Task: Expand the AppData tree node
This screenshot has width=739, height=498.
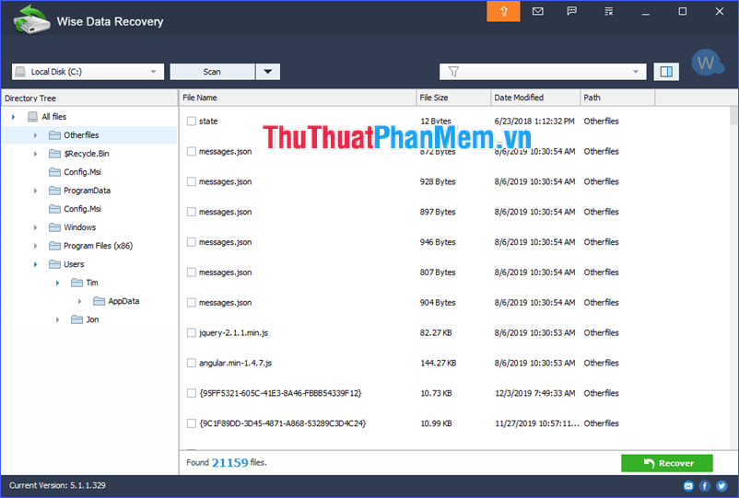Action: click(x=79, y=301)
